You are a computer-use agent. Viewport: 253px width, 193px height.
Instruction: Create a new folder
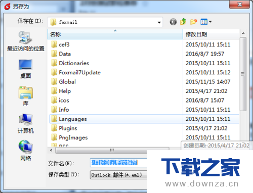pos(193,22)
